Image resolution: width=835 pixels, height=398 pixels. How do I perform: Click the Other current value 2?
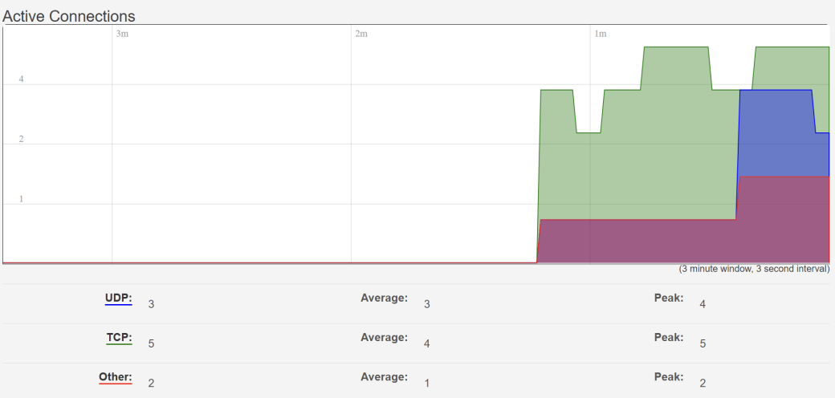(151, 383)
